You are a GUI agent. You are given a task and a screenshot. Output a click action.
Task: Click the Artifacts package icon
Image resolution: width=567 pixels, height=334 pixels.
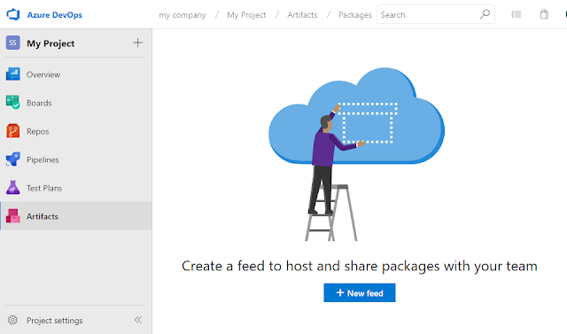[13, 216]
